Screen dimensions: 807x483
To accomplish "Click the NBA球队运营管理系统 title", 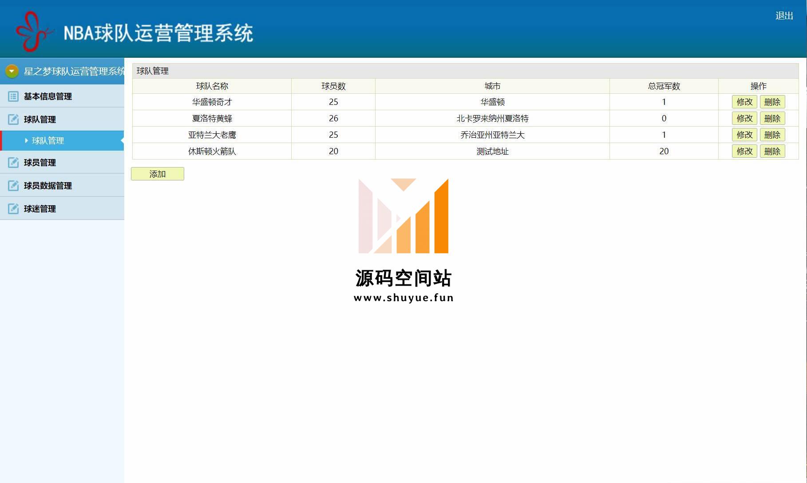I will (158, 33).
